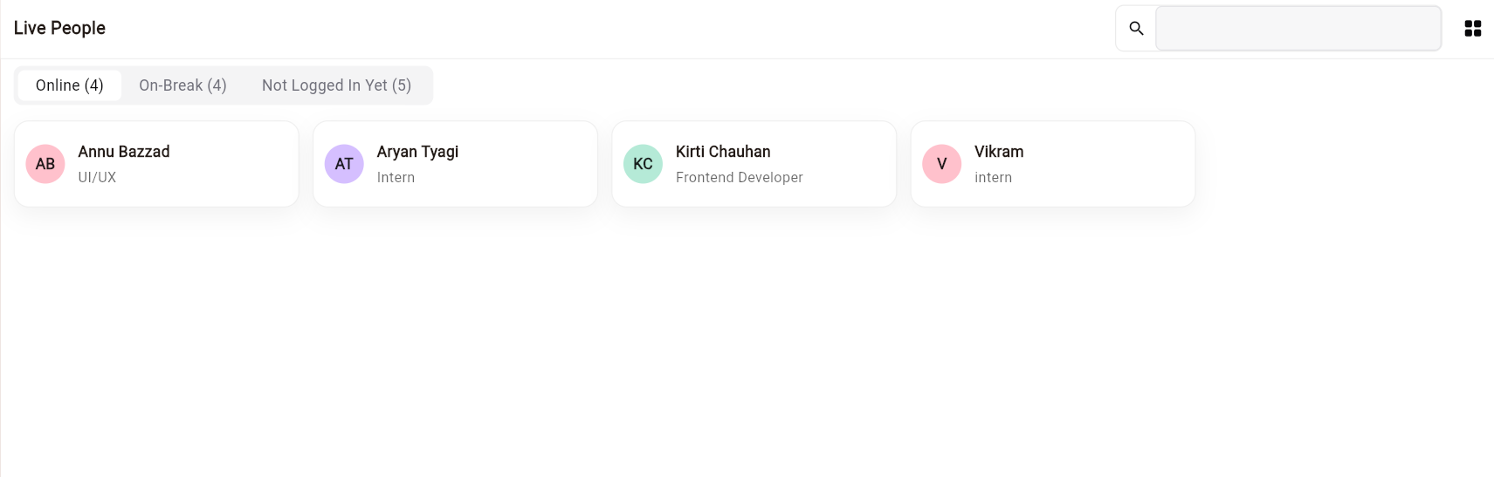Viewport: 1494px width, 477px height.
Task: Open the Not Logged In Yet (5) tab
Action: coord(336,85)
